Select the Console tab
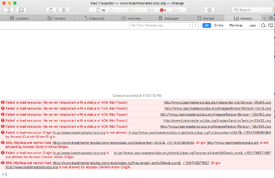The image size is (275, 178). tap(243, 18)
